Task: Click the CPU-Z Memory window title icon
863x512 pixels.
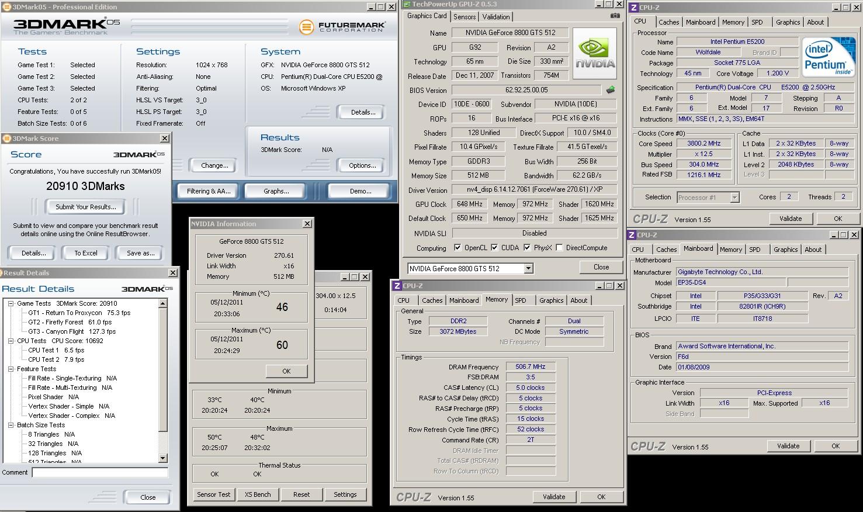Action: (x=397, y=286)
